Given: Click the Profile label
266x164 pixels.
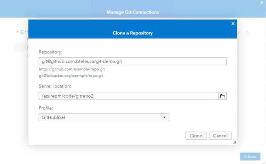Looking at the screenshot, I should [x=46, y=108].
